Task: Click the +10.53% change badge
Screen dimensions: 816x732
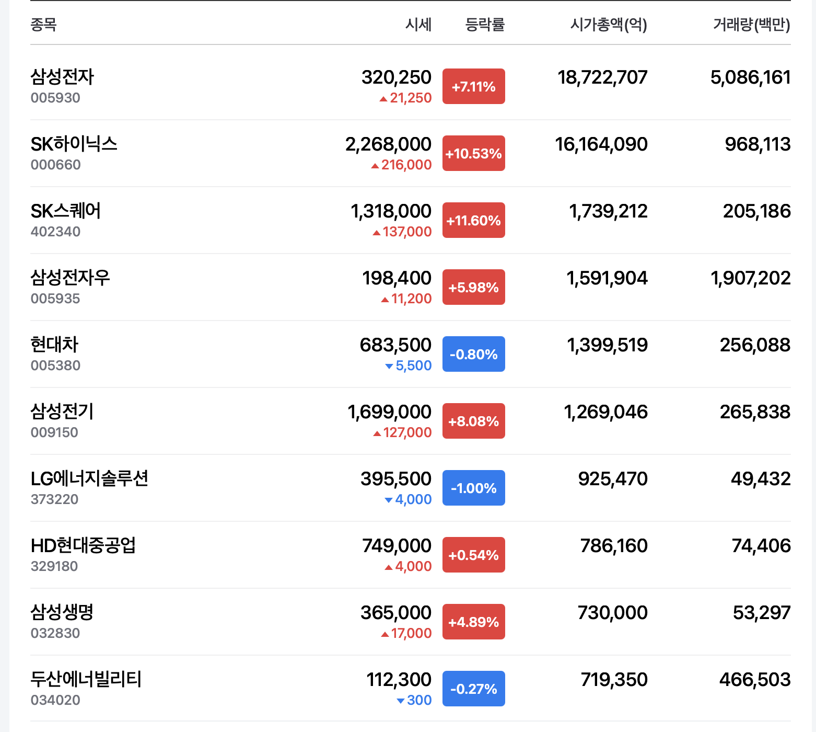Action: pos(474,153)
